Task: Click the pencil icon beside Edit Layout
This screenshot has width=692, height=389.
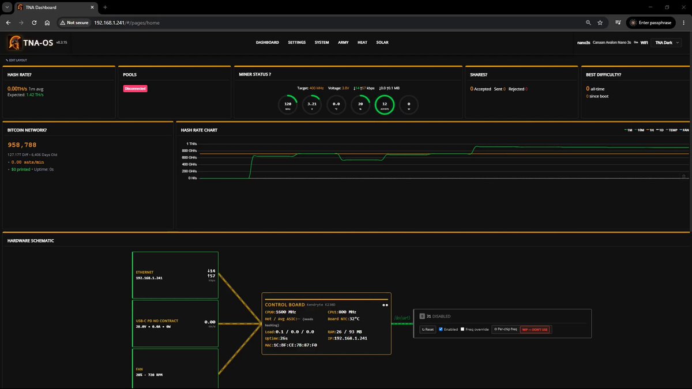Action: (x=7, y=60)
